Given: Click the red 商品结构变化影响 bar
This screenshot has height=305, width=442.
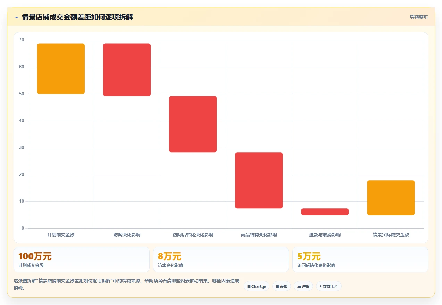Looking at the screenshot, I should (x=259, y=180).
